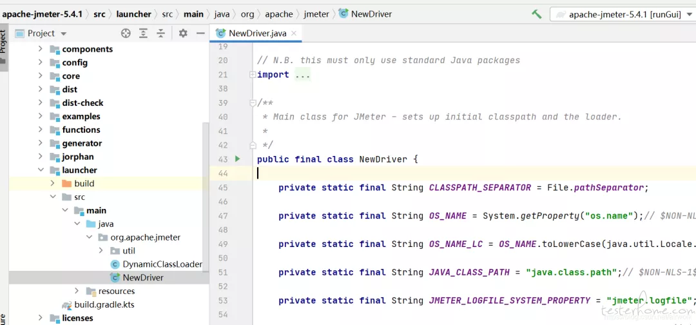Click OS_NAME_LC constant in code
The width and height of the screenshot is (696, 325).
click(x=461, y=244)
